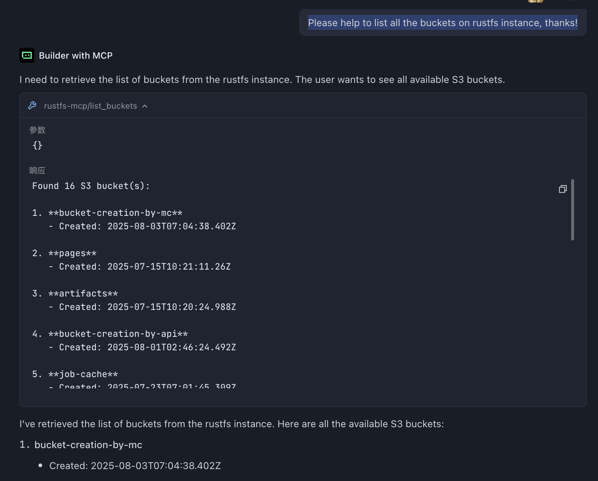Click the wrench icon beside rustfs-mcp/list_buckets
The height and width of the screenshot is (481, 598).
[32, 106]
